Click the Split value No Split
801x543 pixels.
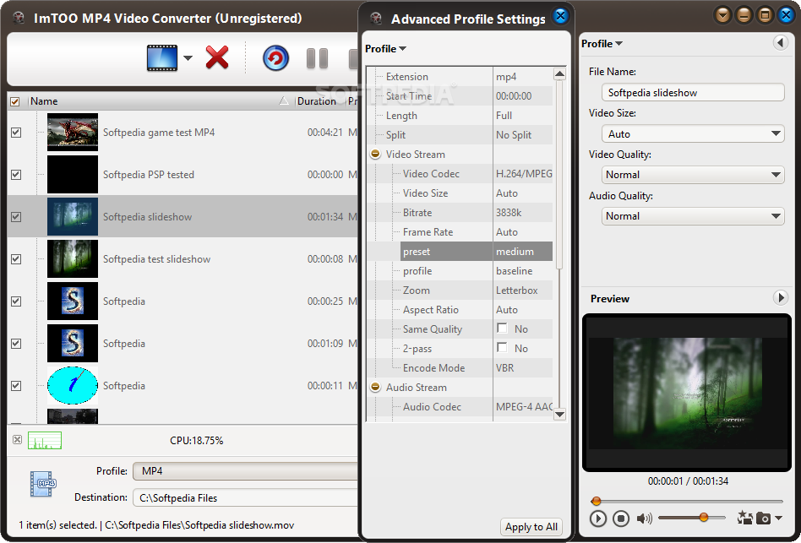coord(514,135)
